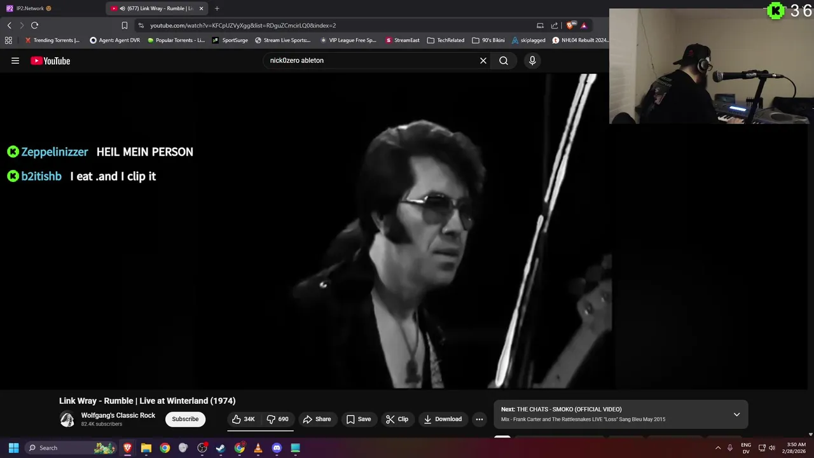Open VLC media player from the taskbar

click(258, 448)
